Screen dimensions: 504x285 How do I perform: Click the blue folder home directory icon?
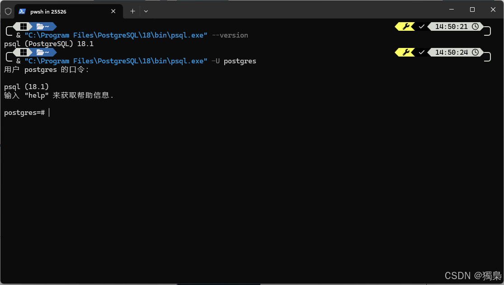pyautogui.click(x=40, y=26)
